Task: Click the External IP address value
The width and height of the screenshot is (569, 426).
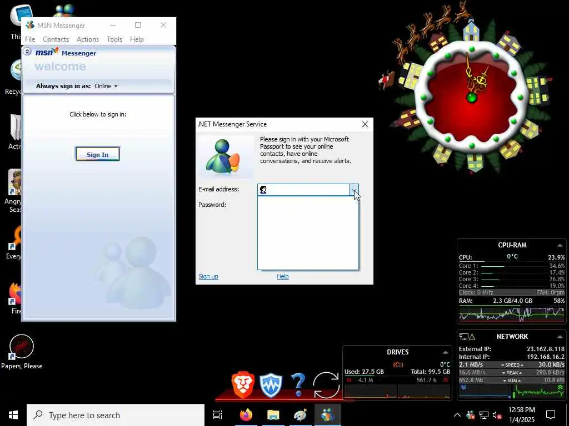Action: [546, 349]
